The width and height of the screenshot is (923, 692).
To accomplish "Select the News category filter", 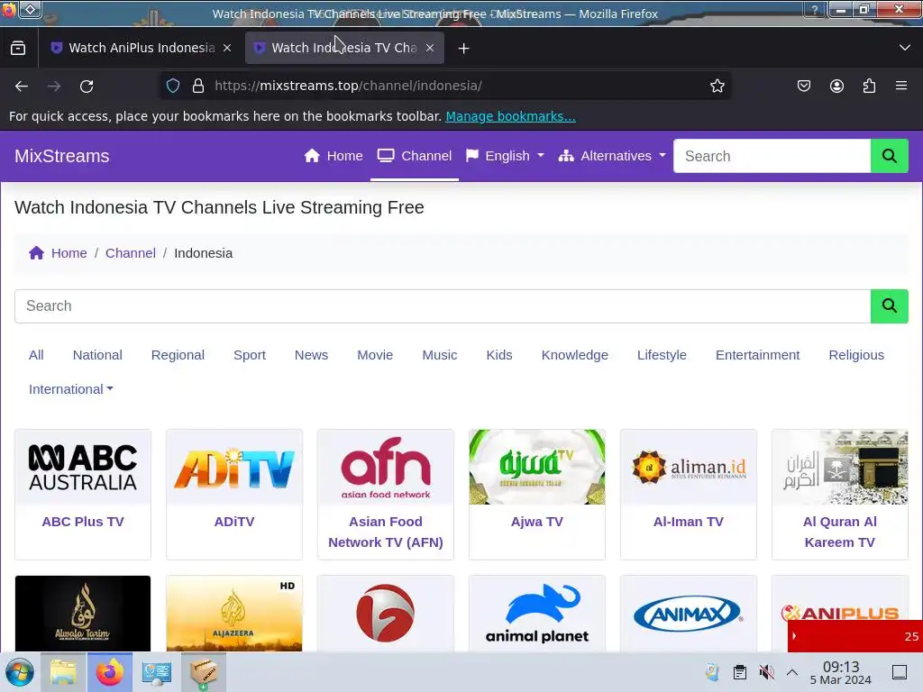I will point(311,355).
